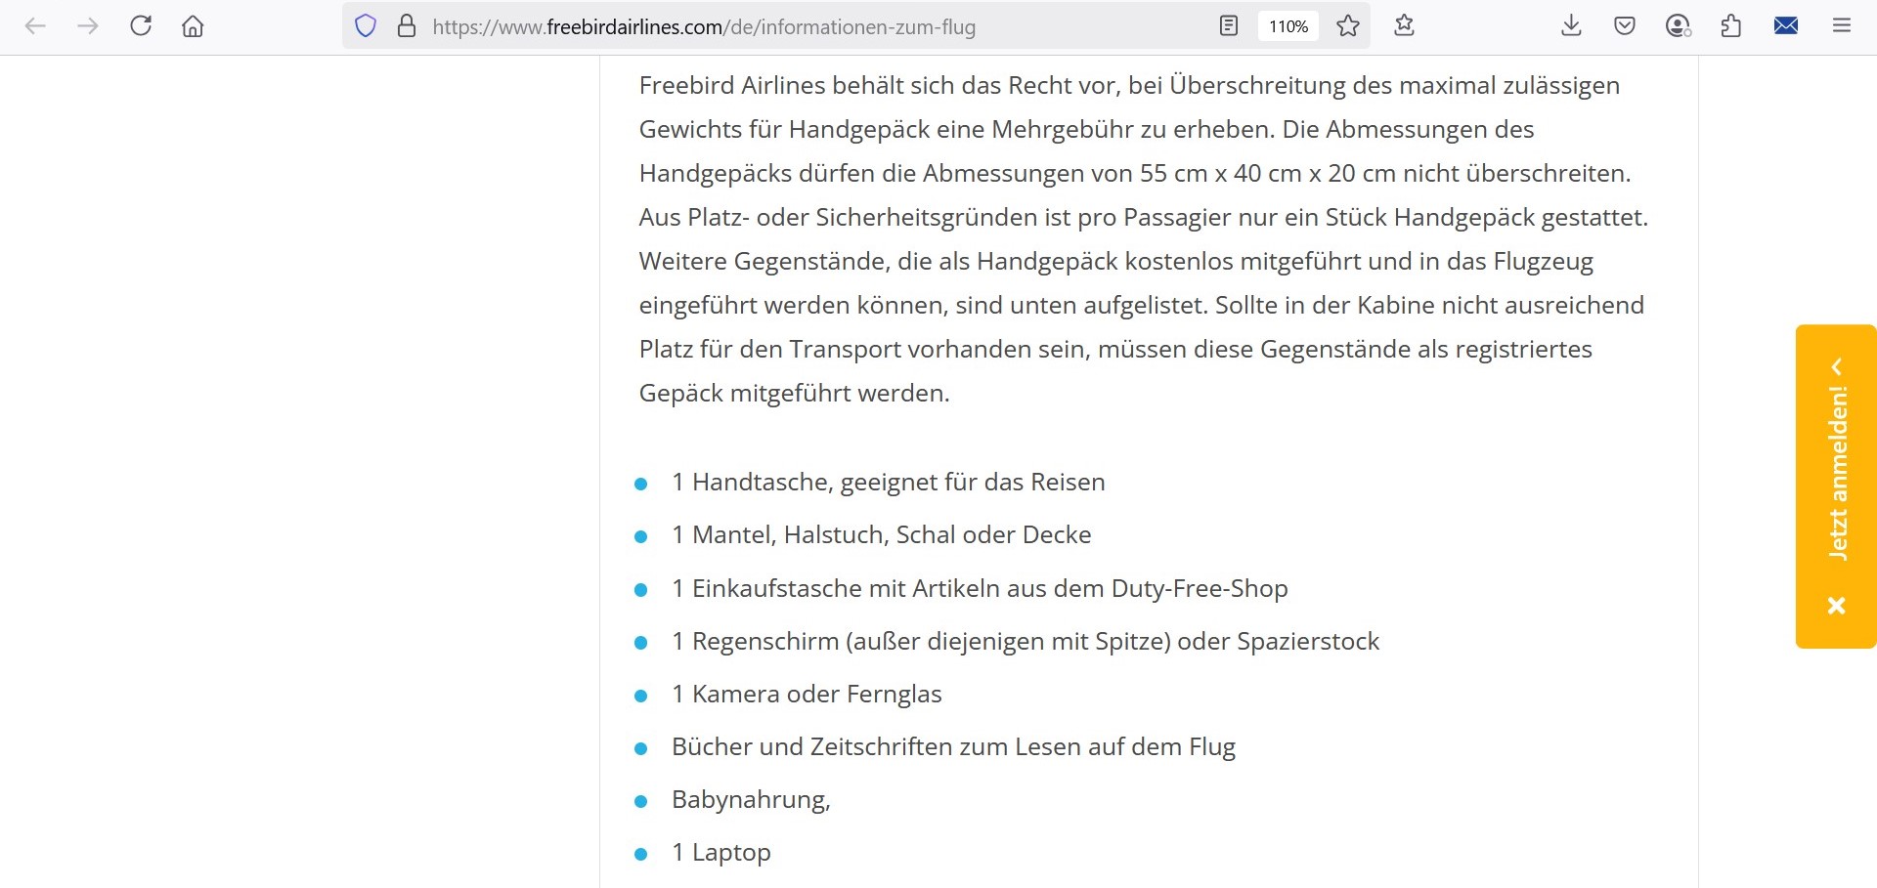Viewport: 1877px width, 888px height.
Task: Open the Firefox hamburger application menu
Action: point(1842,26)
